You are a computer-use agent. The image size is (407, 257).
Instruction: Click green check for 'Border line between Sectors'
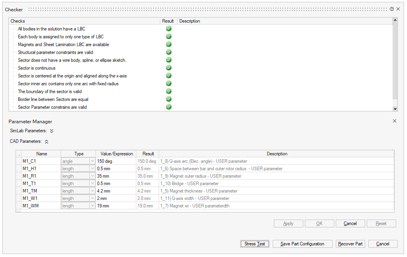tap(169, 99)
